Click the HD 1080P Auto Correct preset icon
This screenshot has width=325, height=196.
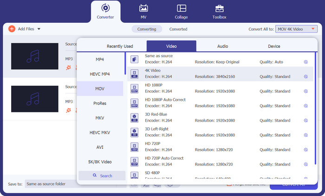tap(134, 103)
